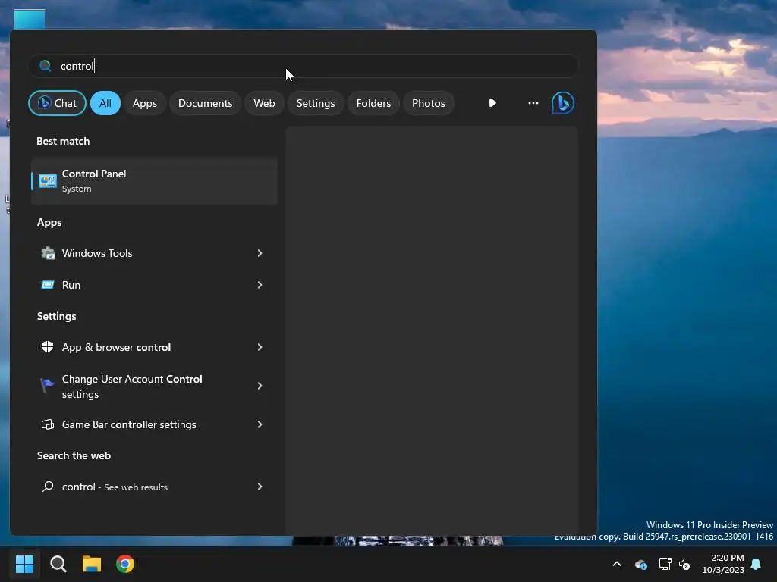Open App & browser control setting

154,347
